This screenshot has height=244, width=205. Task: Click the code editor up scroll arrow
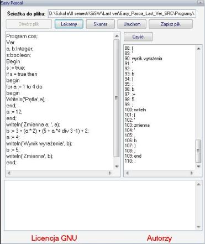click(x=117, y=36)
